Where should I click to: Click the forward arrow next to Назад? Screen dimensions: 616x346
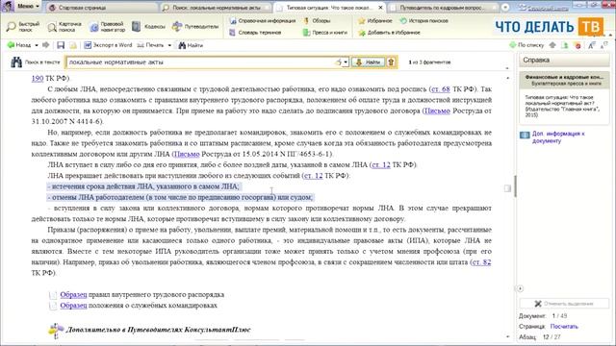(46, 45)
